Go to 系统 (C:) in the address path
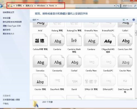This screenshot has height=109, width=137. point(29,6)
